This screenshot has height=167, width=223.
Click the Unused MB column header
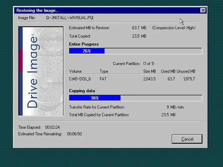click(x=186, y=71)
